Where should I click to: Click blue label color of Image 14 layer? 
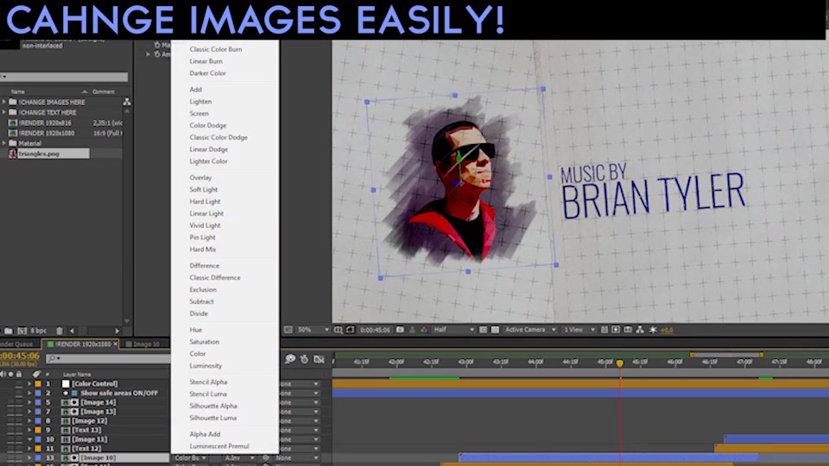coord(38,402)
